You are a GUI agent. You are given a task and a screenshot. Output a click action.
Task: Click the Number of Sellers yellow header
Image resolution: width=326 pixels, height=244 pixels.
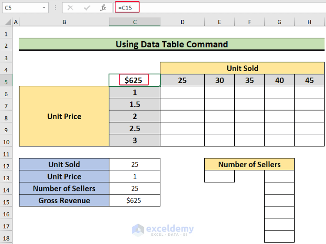(x=249, y=164)
